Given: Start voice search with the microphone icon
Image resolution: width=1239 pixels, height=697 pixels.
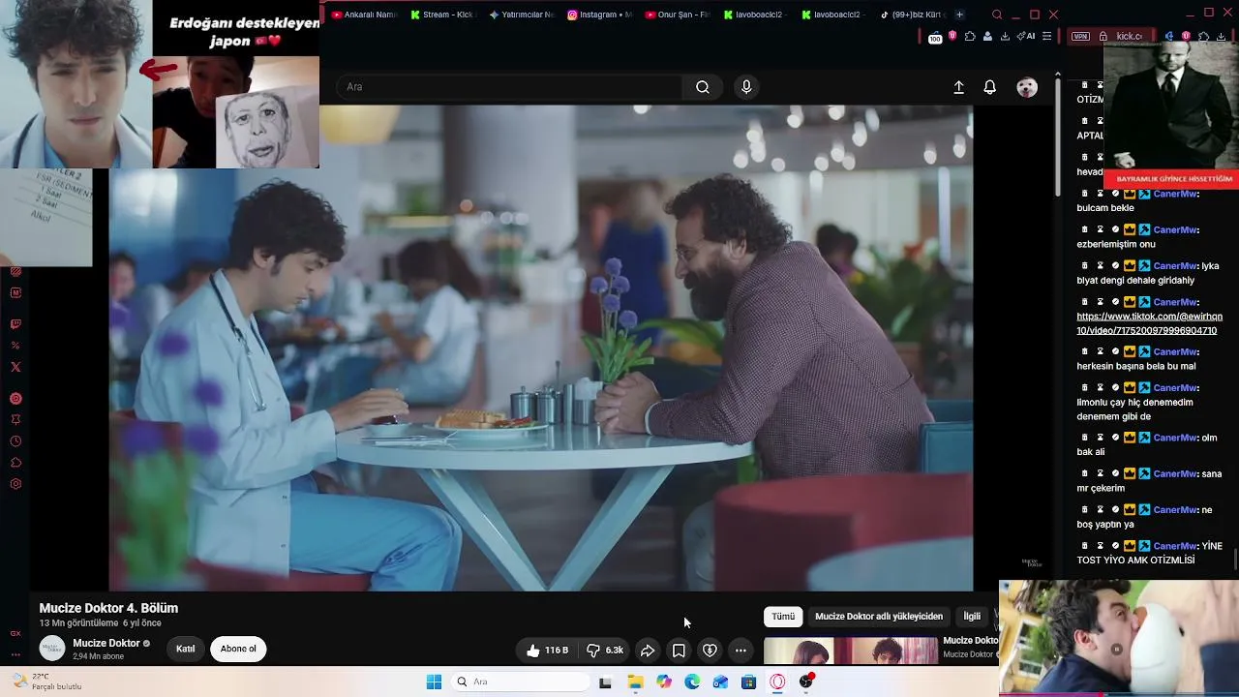Looking at the screenshot, I should coord(746,87).
